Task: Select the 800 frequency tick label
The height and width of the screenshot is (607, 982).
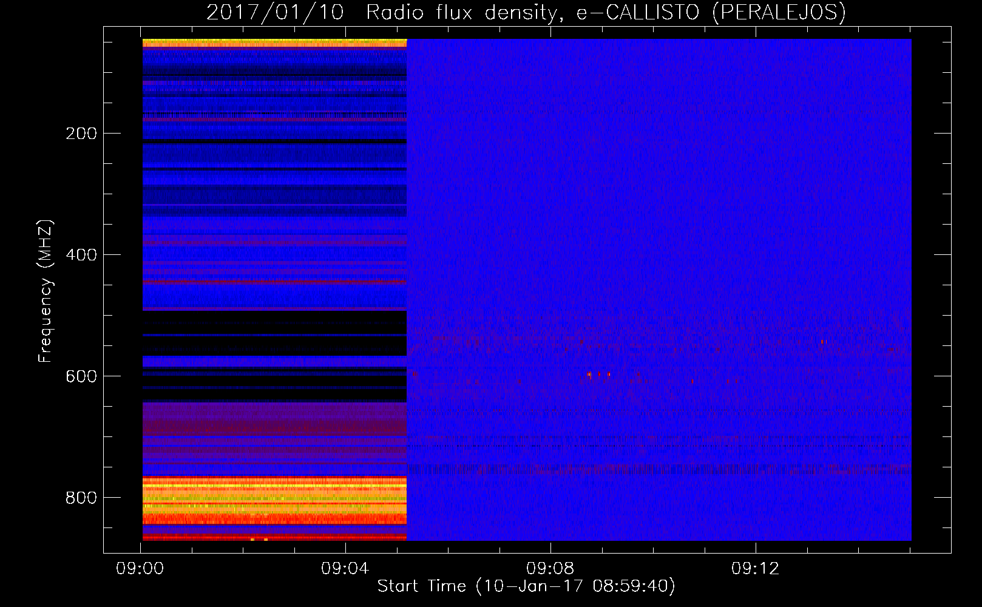Action: coord(81,498)
